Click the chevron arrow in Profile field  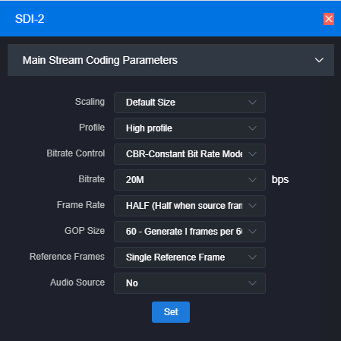[x=252, y=128]
